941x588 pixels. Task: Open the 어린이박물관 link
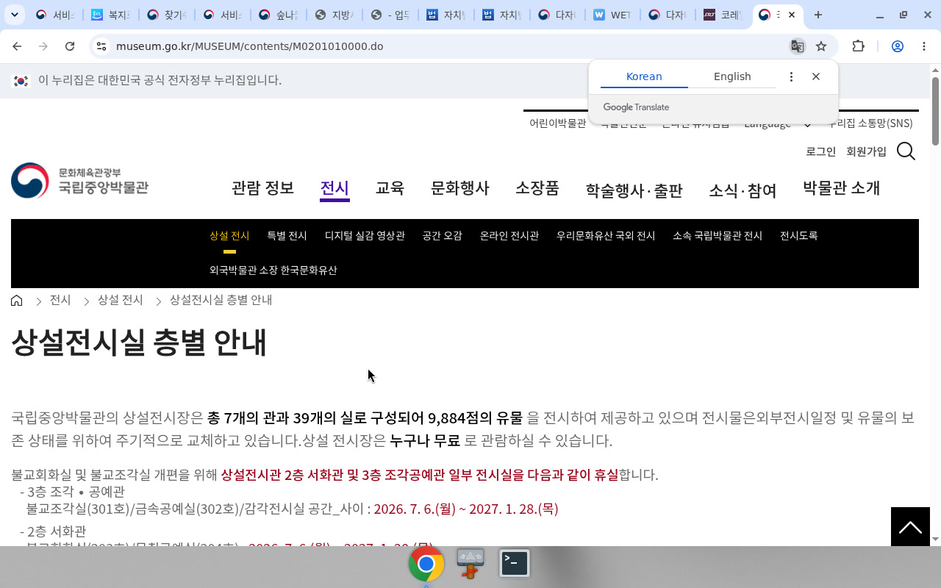557,123
